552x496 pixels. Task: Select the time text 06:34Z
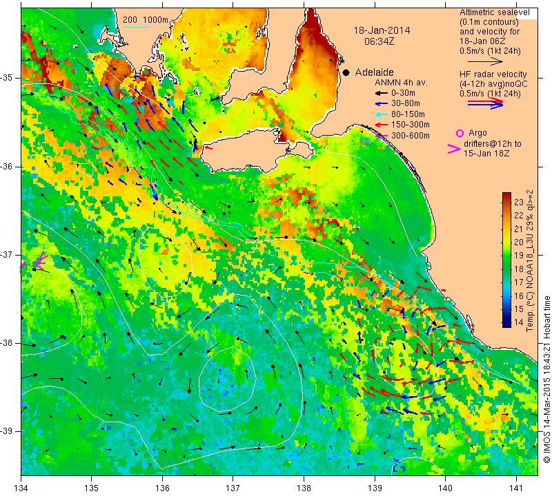379,41
